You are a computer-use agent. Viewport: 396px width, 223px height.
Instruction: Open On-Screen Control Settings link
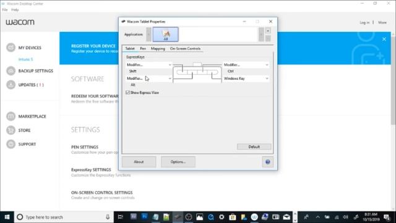pos(101,193)
